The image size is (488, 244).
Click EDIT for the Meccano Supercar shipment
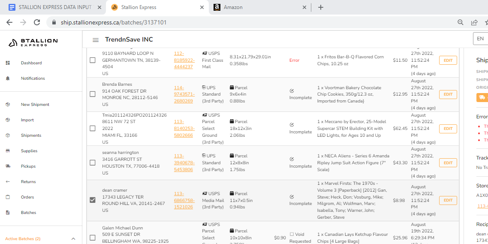[448, 129]
